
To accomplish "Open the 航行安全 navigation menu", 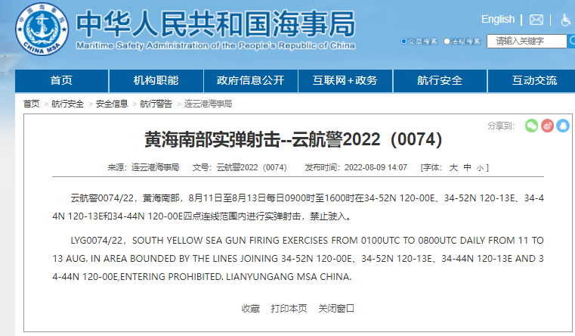I will [x=439, y=80].
